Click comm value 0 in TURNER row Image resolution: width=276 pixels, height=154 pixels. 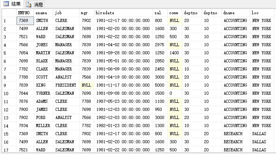click(174, 94)
